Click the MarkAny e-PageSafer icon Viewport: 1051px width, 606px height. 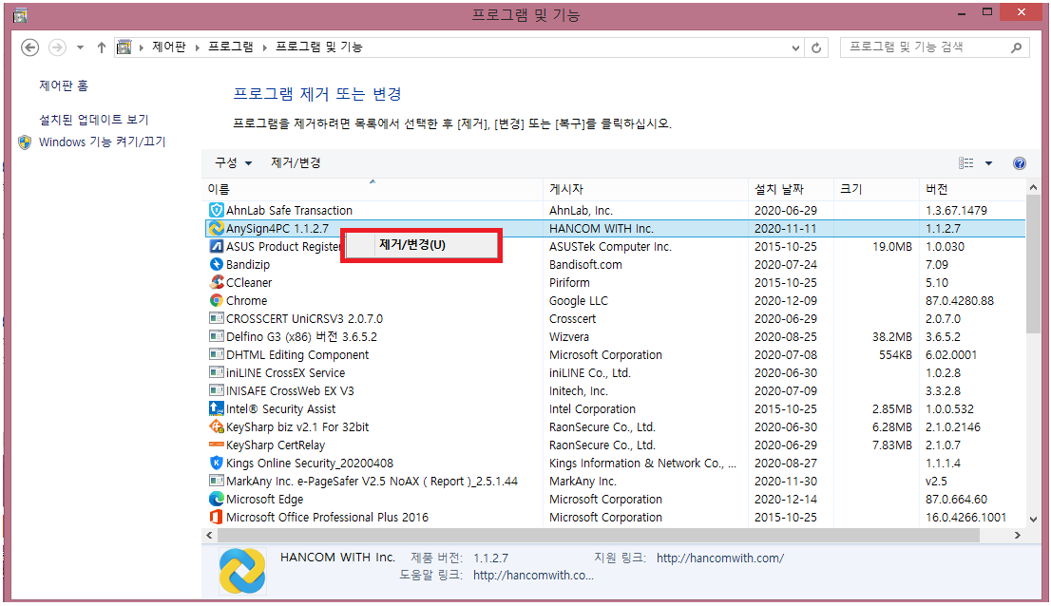[216, 481]
